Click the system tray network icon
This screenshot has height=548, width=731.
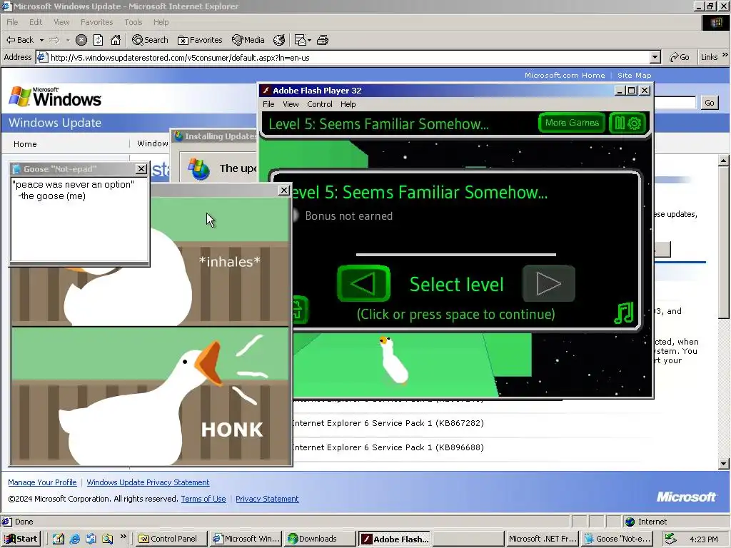(670, 539)
